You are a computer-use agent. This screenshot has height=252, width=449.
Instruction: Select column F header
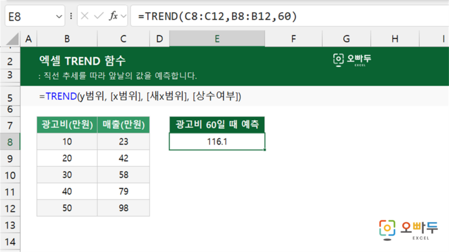293,39
